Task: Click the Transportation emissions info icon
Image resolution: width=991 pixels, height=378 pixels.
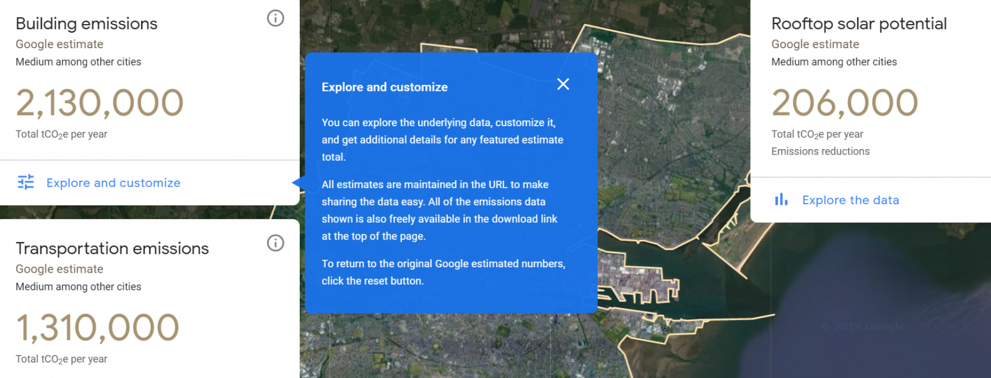Action: coord(276,243)
